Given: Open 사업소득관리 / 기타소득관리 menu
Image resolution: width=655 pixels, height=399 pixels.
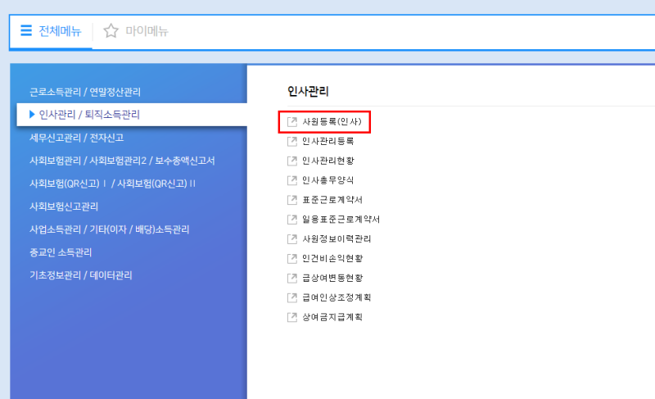Looking at the screenshot, I should click(109, 229).
